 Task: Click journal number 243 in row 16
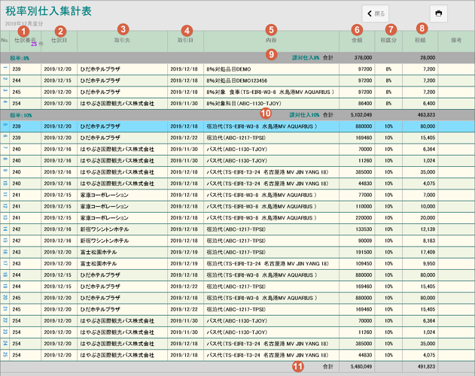click(x=17, y=252)
